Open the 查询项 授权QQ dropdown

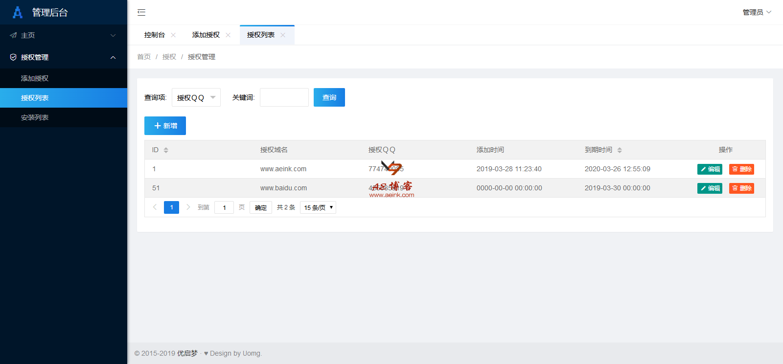click(x=196, y=97)
